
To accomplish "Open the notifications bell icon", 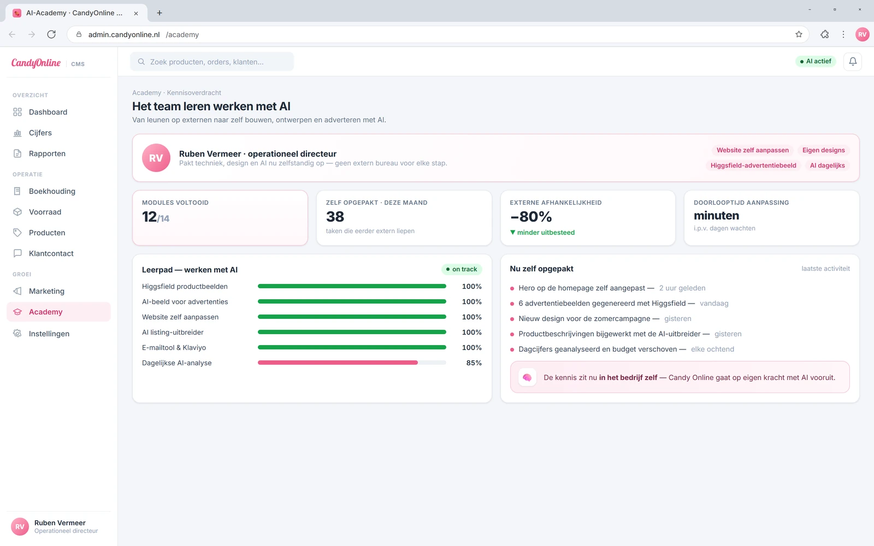I will [x=853, y=62].
